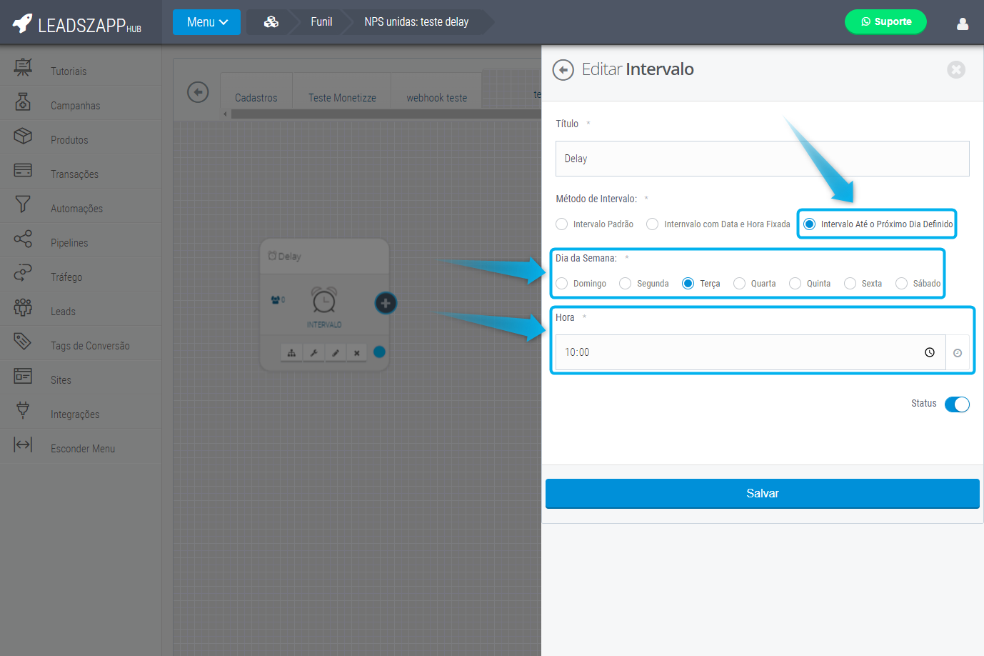Click the Tags de Conversão sidebar item
This screenshot has height=656, width=984.
[x=90, y=346]
